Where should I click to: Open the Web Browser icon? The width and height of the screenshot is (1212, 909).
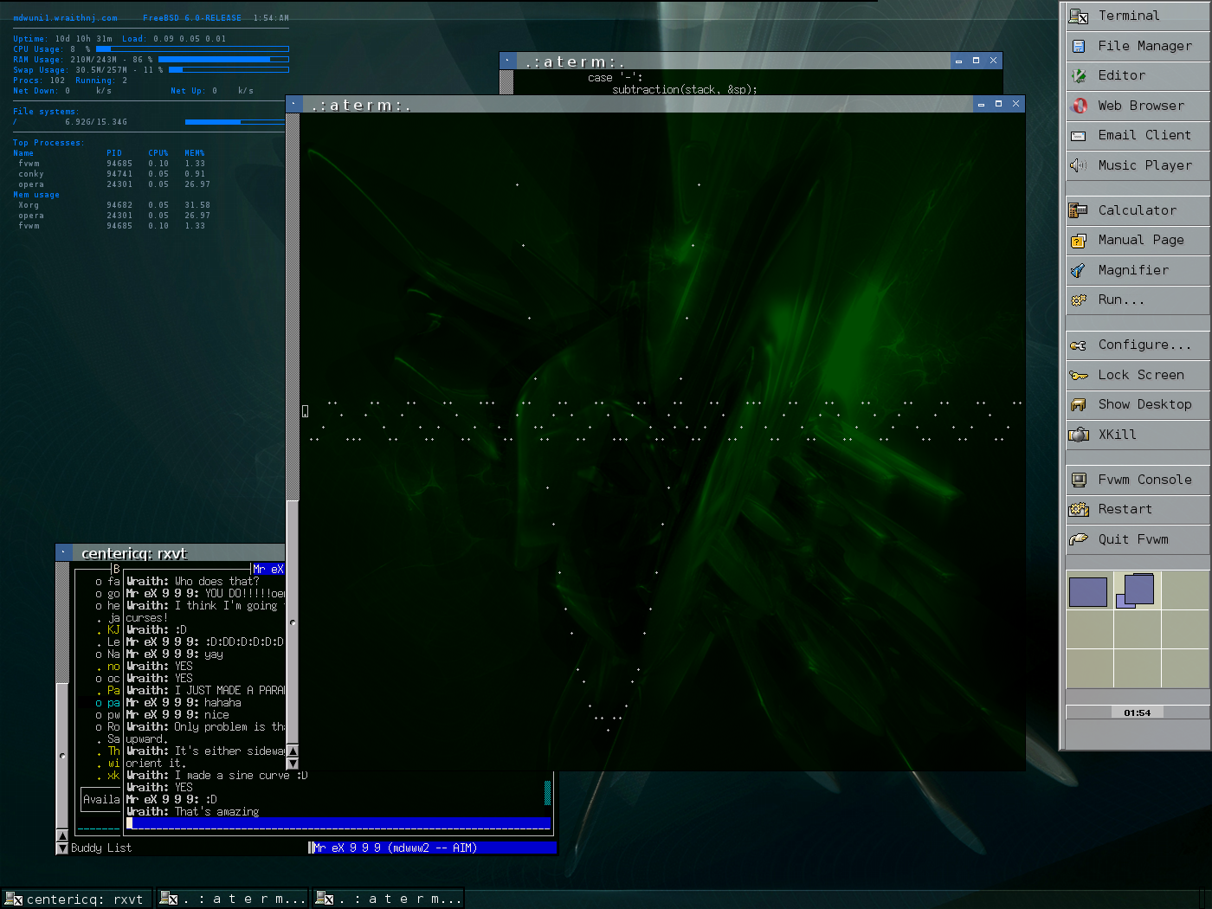click(1079, 106)
